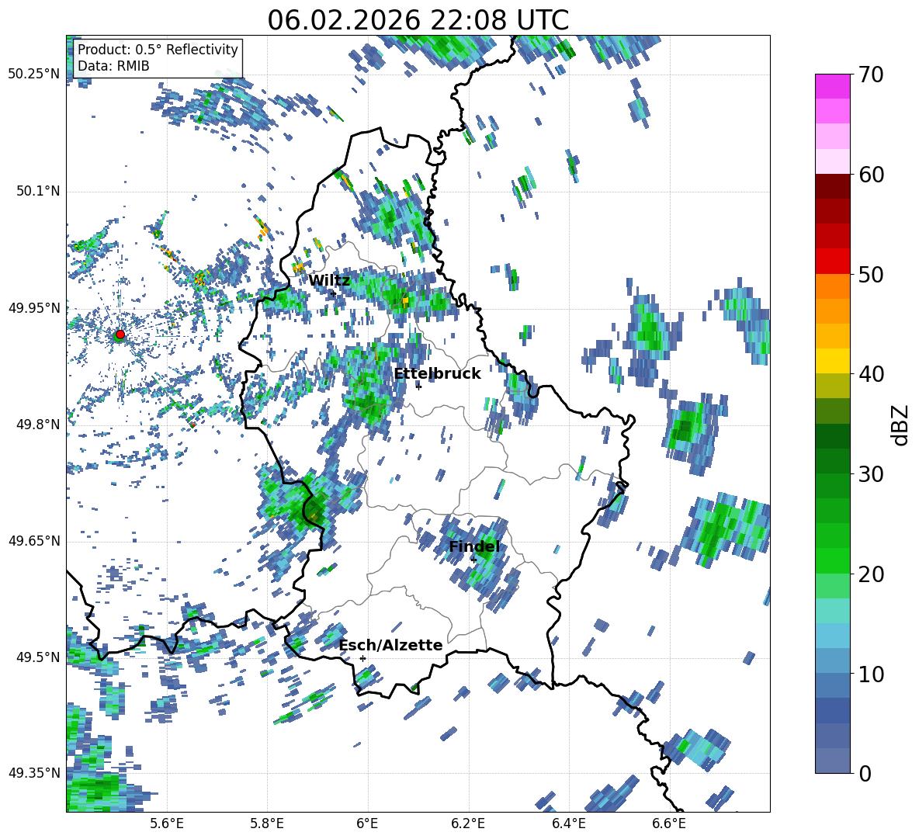Click the magenta top colorbar segment
Viewport: 919px width, 839px height.
pyautogui.click(x=832, y=86)
